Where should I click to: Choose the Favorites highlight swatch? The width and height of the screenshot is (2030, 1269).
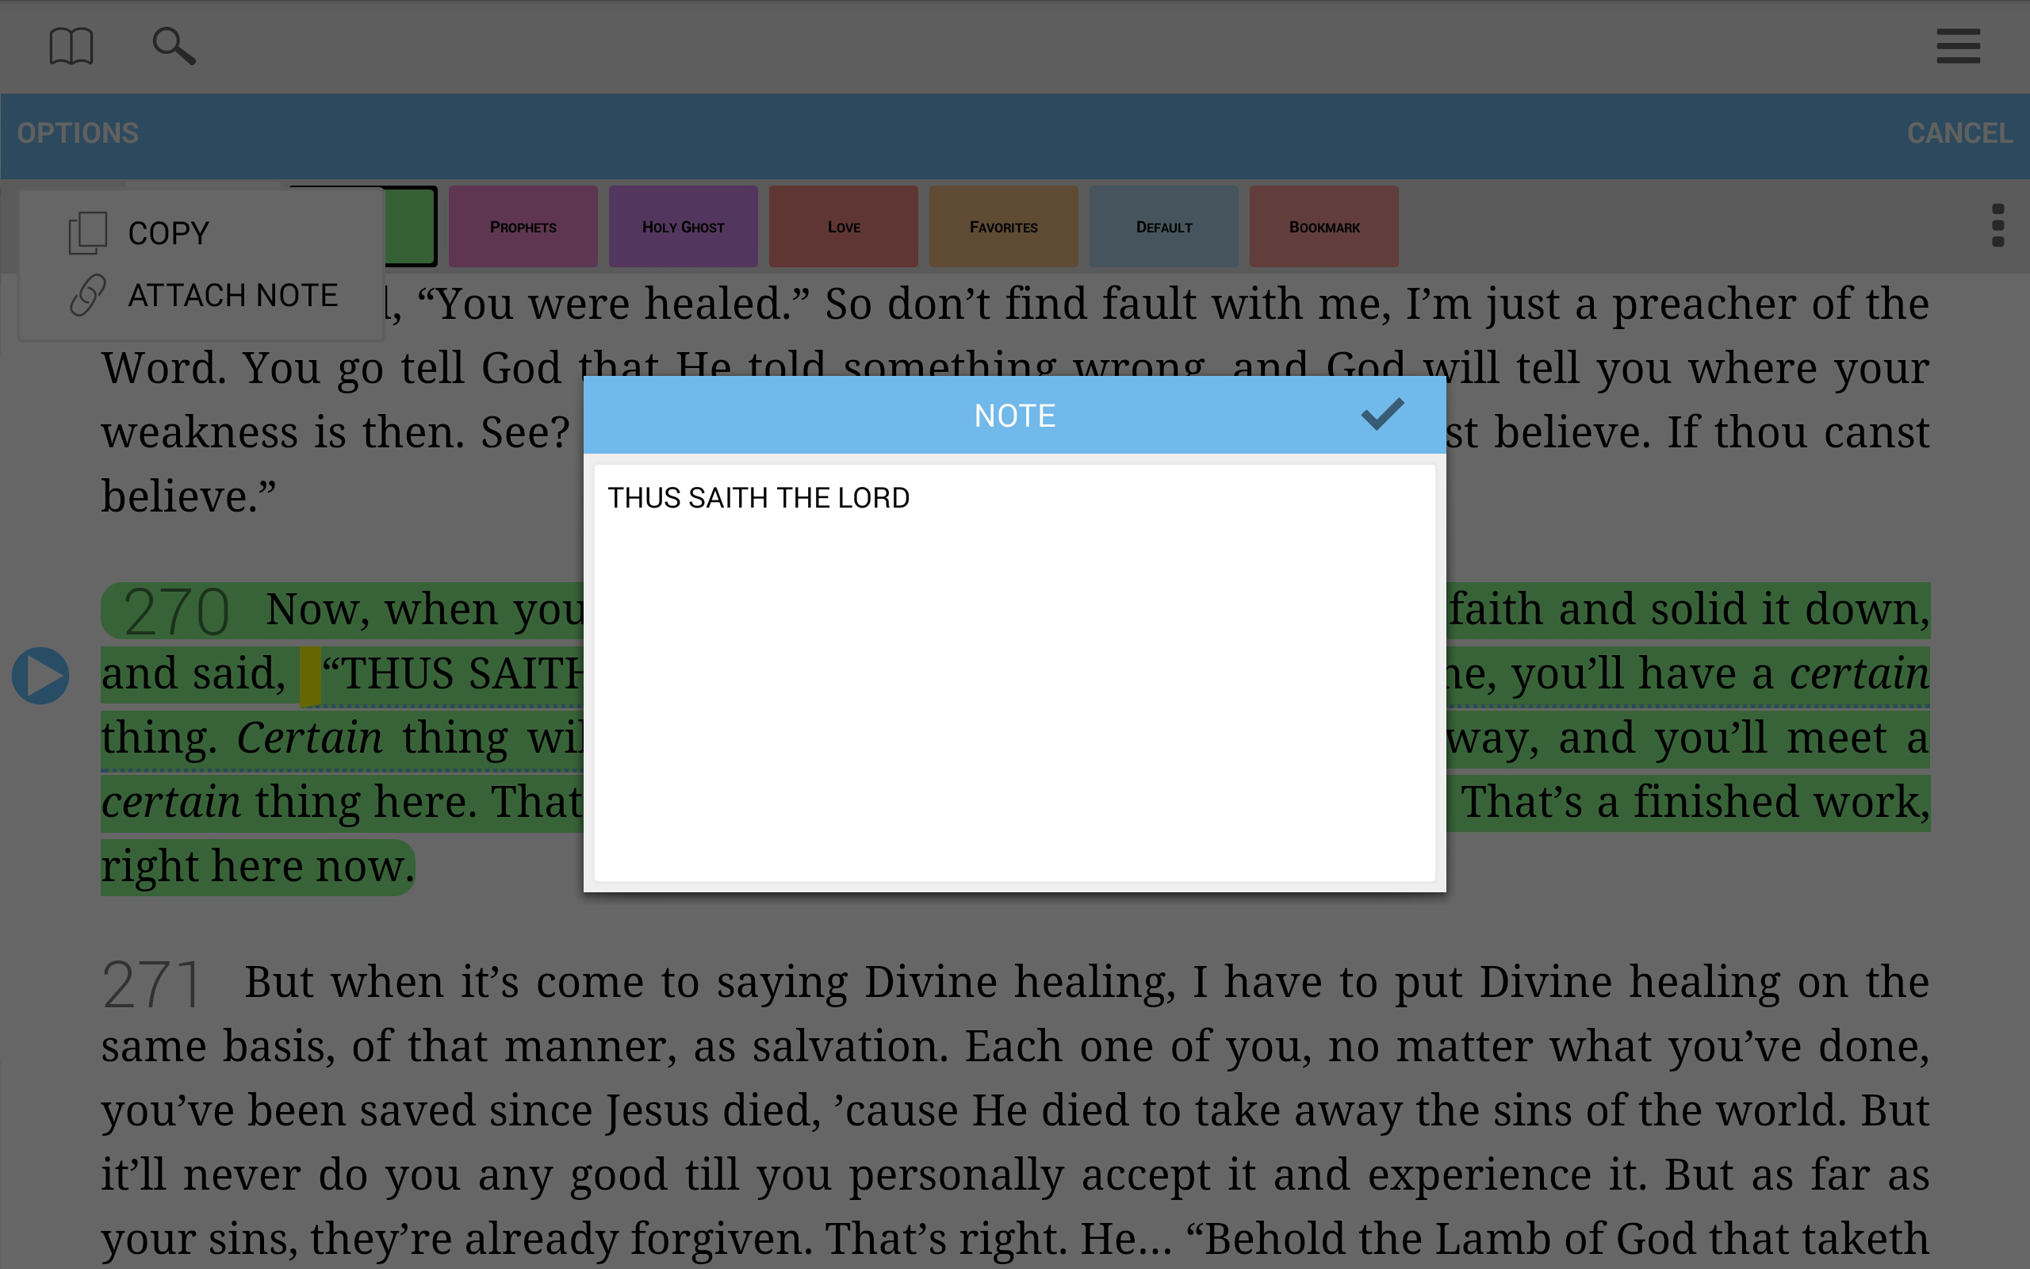1003,227
